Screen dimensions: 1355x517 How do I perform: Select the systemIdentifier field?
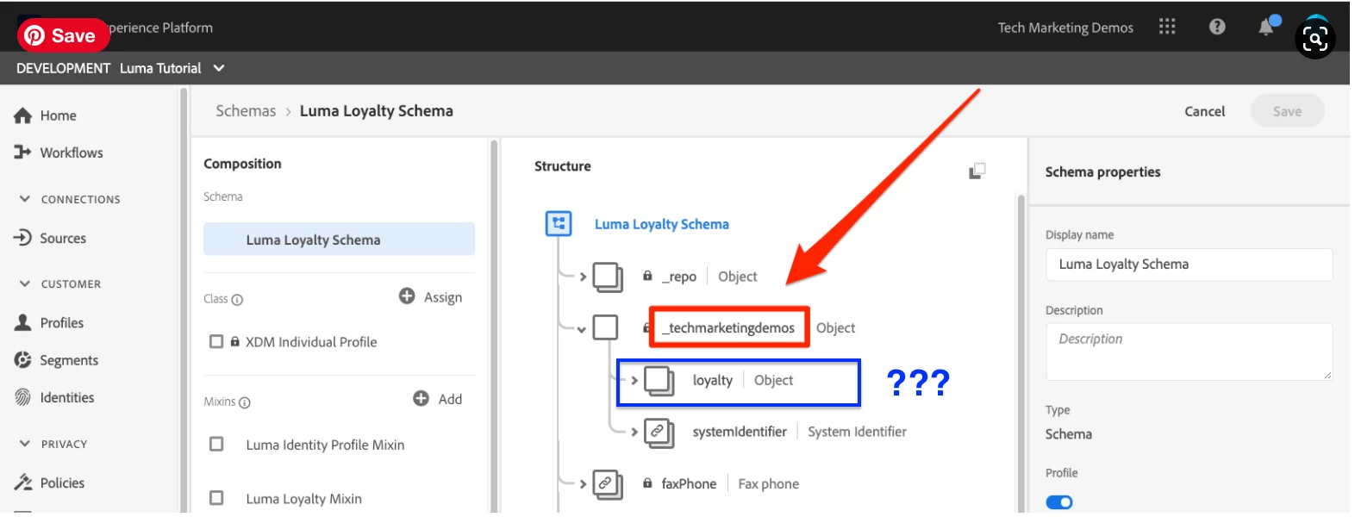[x=740, y=432]
